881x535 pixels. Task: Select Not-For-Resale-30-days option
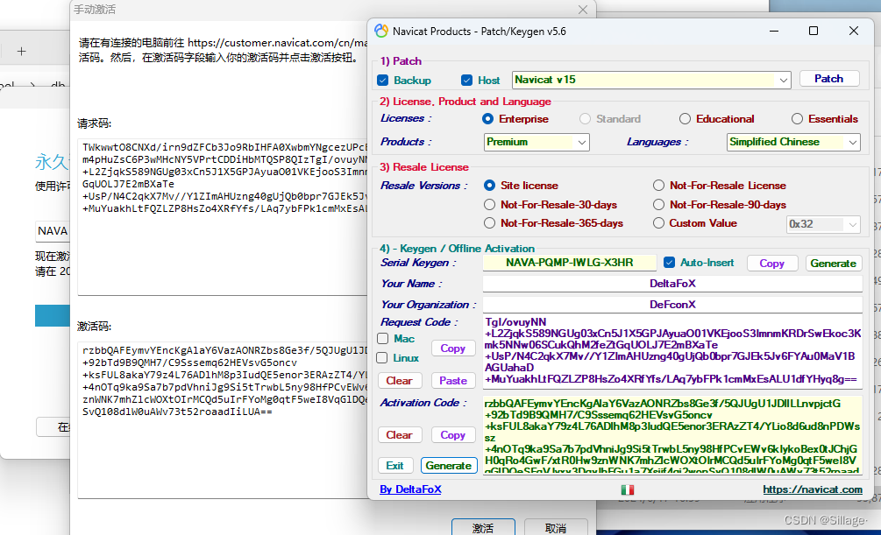click(489, 205)
